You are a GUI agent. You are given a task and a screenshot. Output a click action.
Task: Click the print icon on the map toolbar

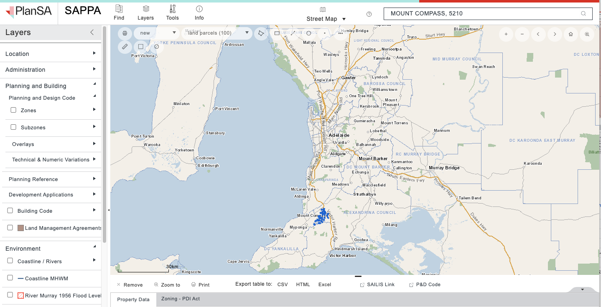click(x=125, y=33)
